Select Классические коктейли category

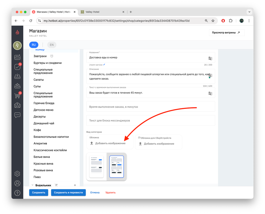tap(50, 150)
